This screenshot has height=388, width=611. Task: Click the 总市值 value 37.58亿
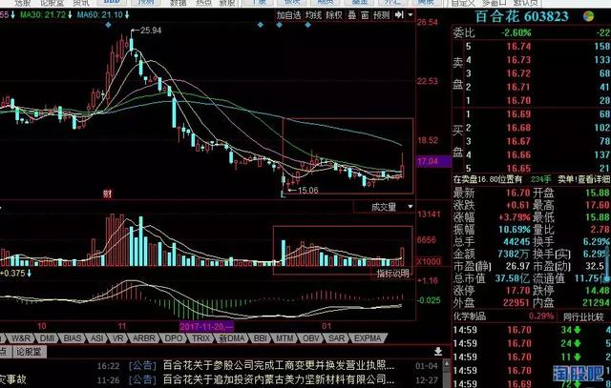tap(513, 278)
